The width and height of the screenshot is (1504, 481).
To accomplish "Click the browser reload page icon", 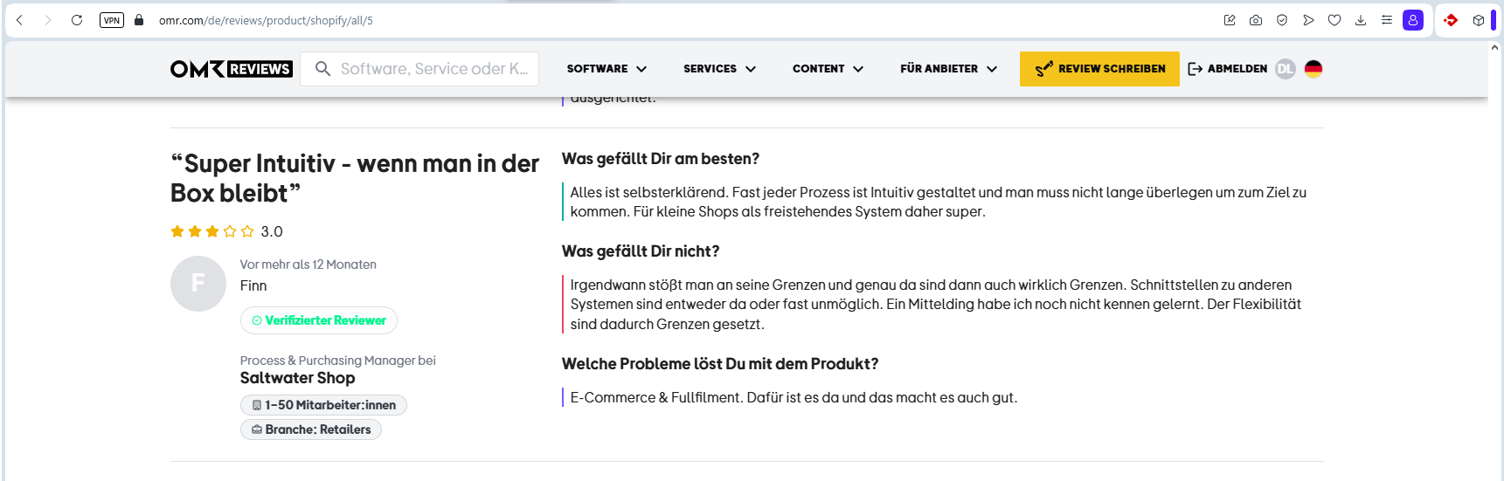I will coord(77,20).
